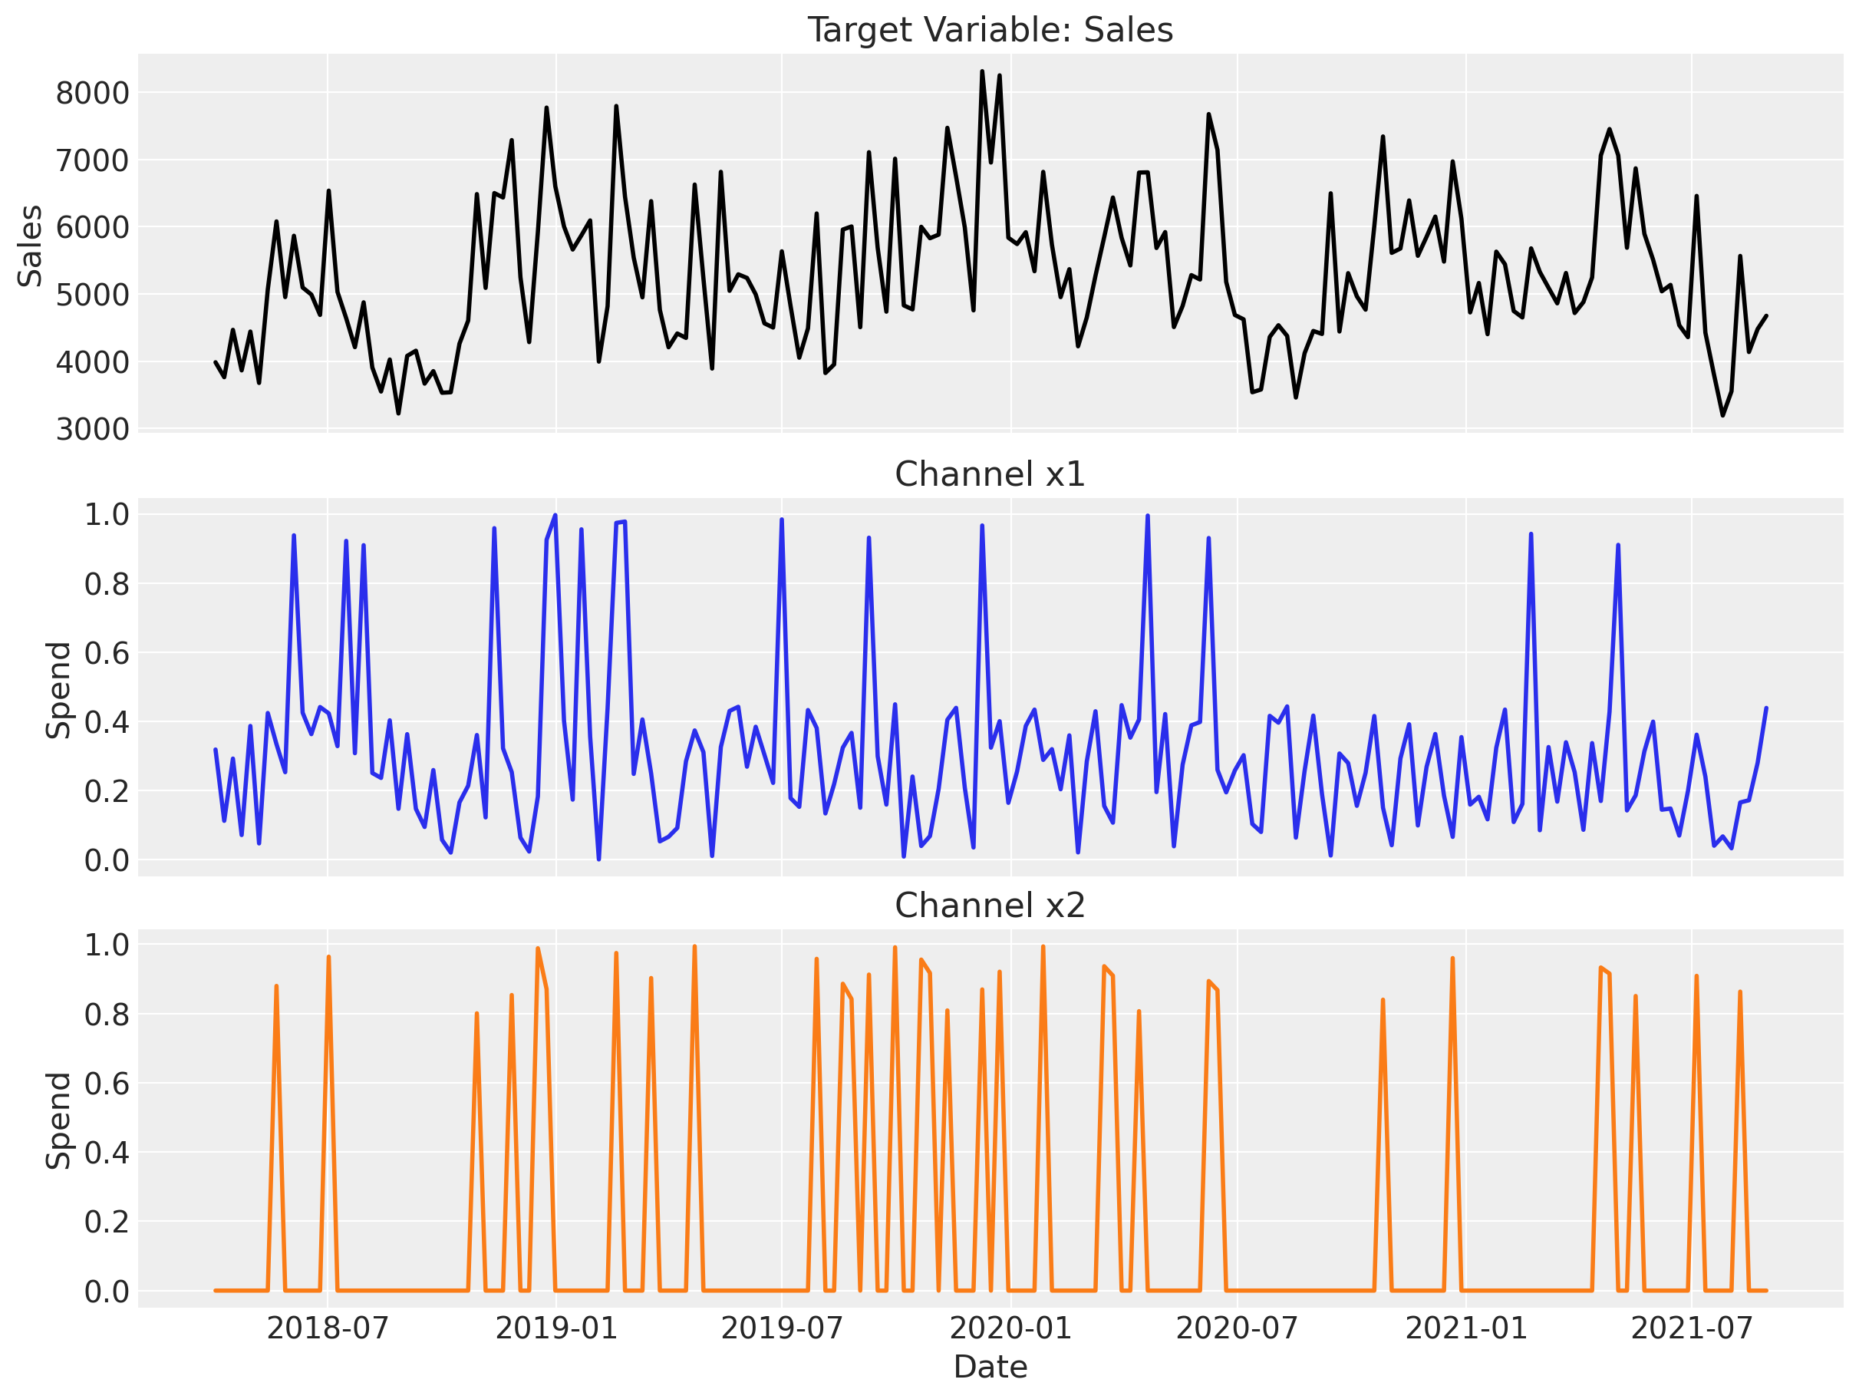Click the 'Sales' y-axis label
Screen dimensions: 1859x1399
[x=30, y=246]
